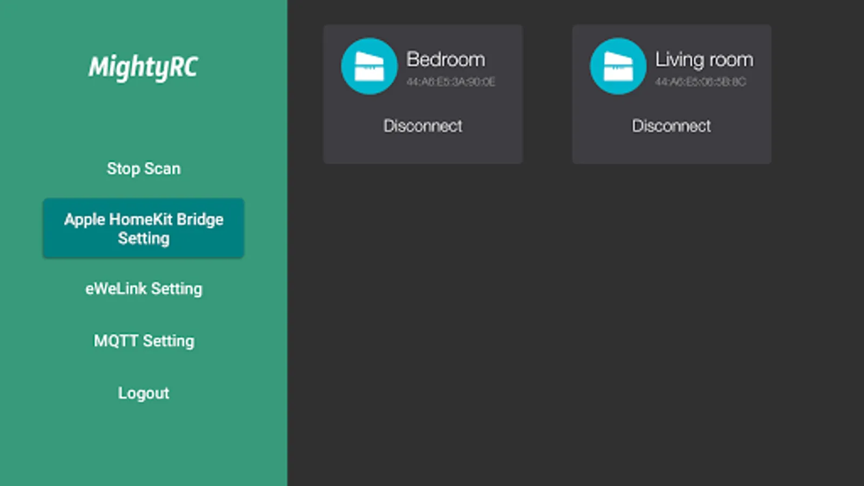Image resolution: width=864 pixels, height=486 pixels.
Task: Click the Living room device MAC address
Action: point(700,82)
